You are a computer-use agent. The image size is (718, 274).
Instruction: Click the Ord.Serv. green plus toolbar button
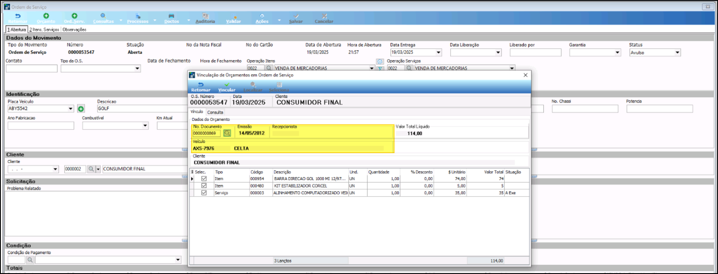74,18
